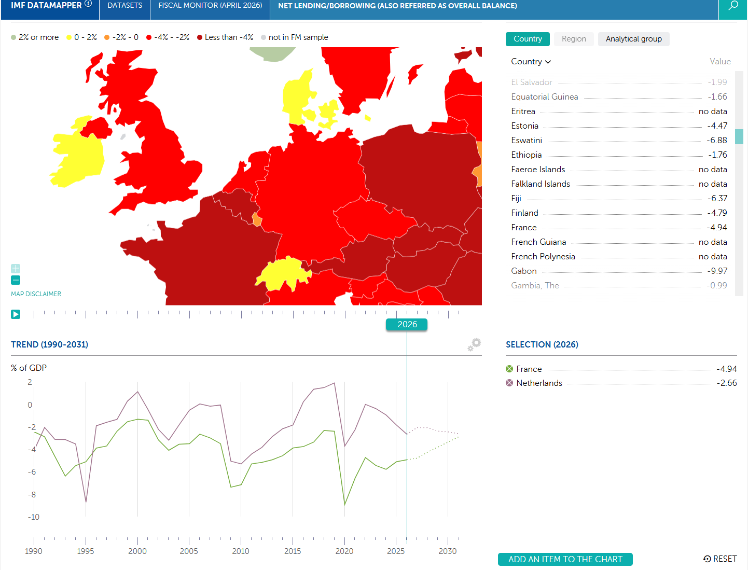This screenshot has height=570, width=748.
Task: Switch to the Region tab
Action: (574, 39)
